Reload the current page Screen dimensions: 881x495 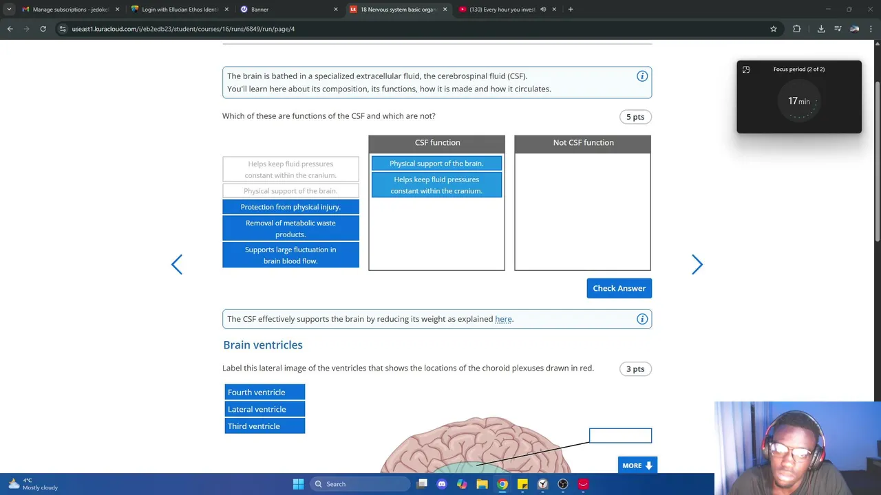point(43,29)
